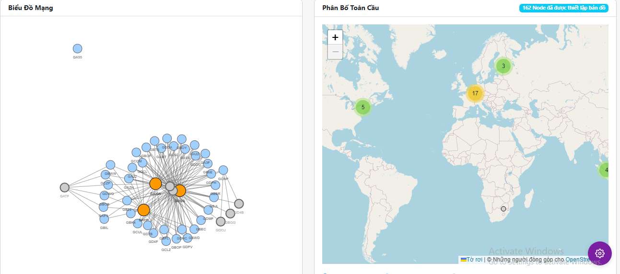The image size is (620, 274).
Task: Click the '162 Node' mapped badge
Action: (563, 8)
